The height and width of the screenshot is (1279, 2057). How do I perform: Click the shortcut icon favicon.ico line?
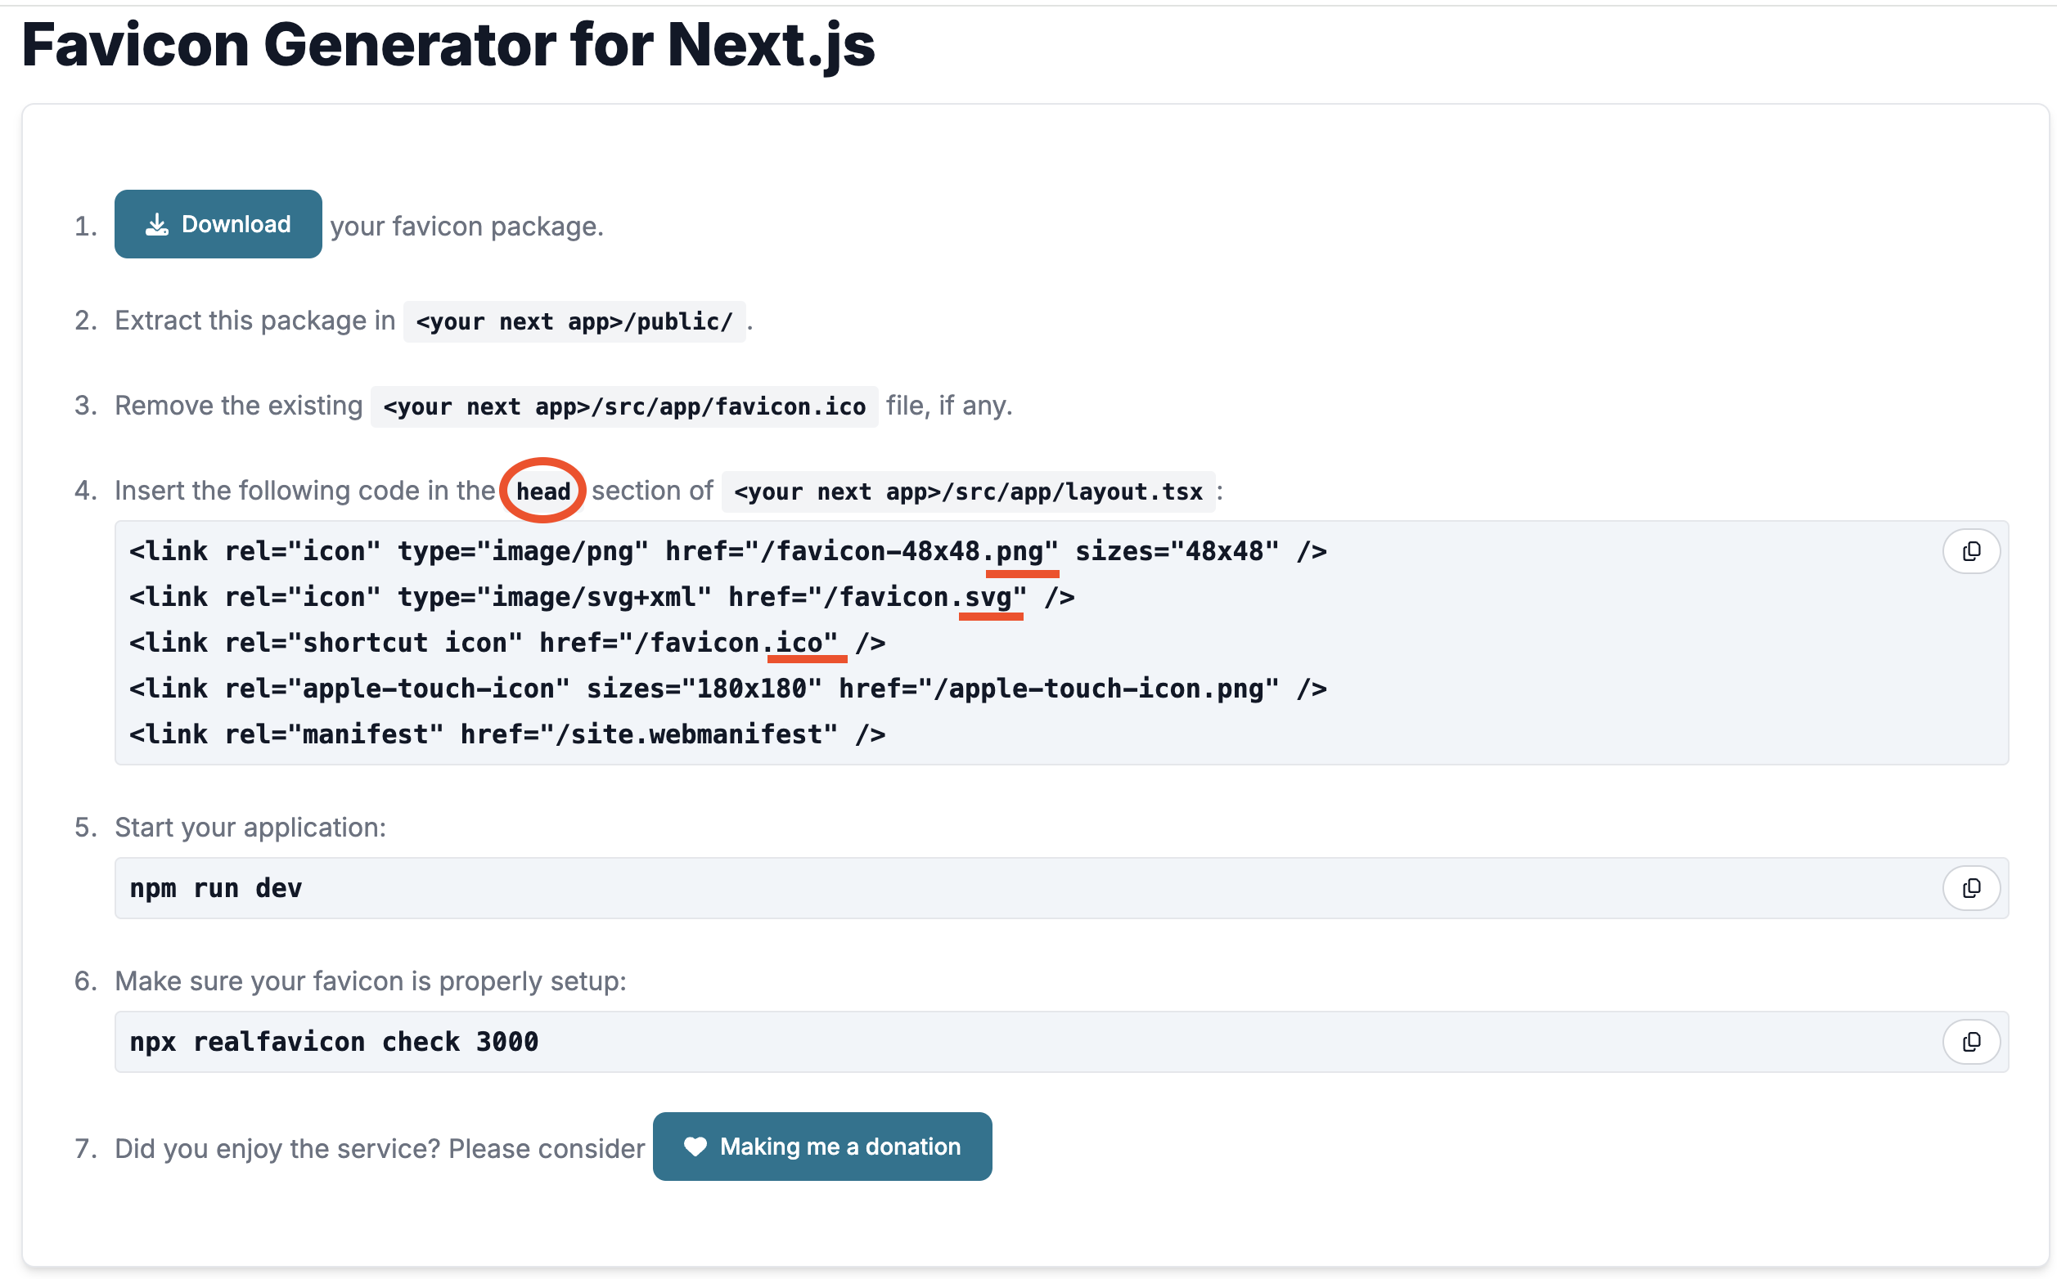506,643
